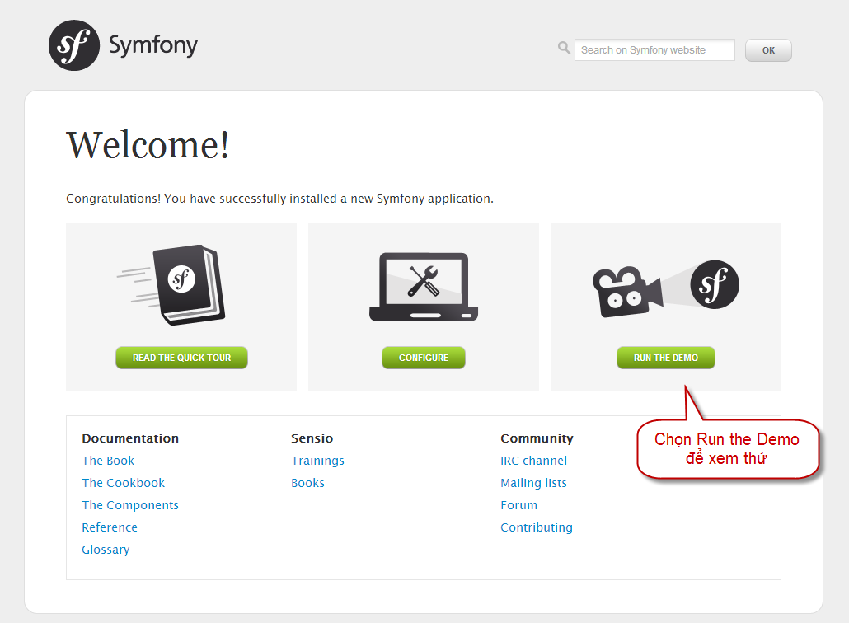Open Read the Quick Tour

tap(181, 358)
